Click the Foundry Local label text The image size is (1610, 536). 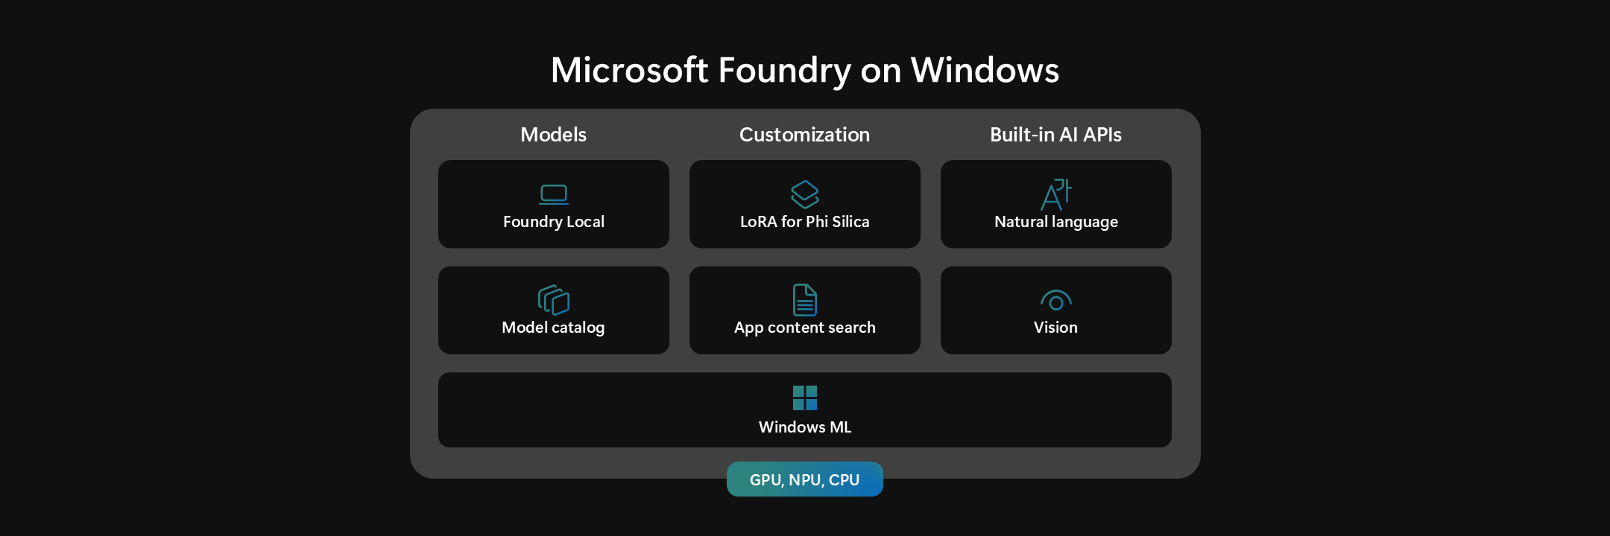[554, 222]
